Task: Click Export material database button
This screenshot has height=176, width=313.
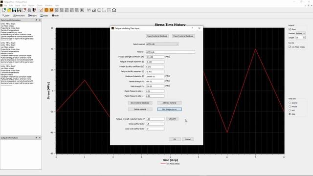Action: pyautogui.click(x=183, y=36)
